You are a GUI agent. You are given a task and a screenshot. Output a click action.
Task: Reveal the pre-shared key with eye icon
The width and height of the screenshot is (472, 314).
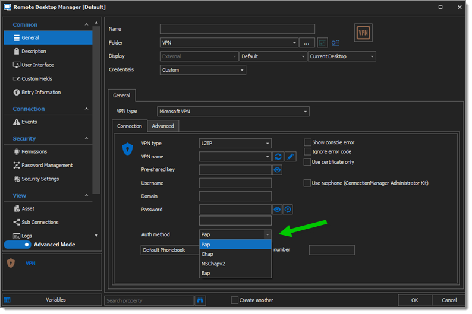click(x=277, y=170)
